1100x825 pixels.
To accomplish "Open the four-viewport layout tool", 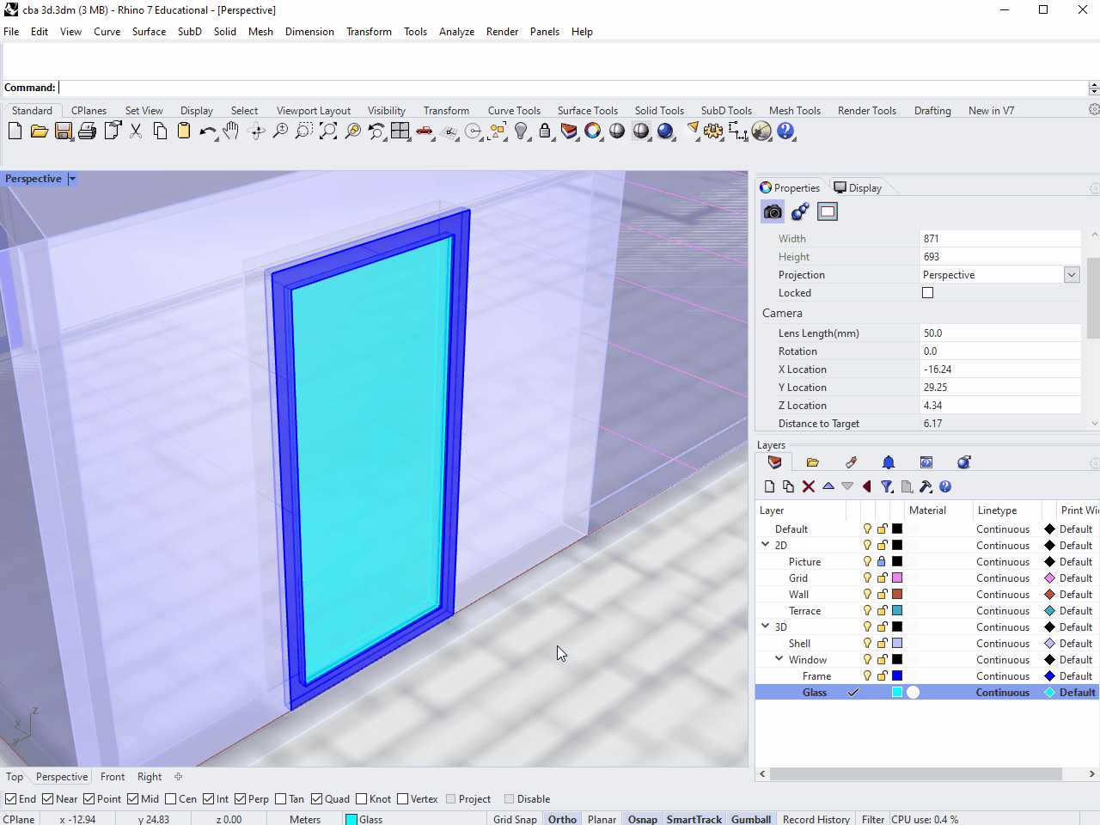I will (x=400, y=131).
